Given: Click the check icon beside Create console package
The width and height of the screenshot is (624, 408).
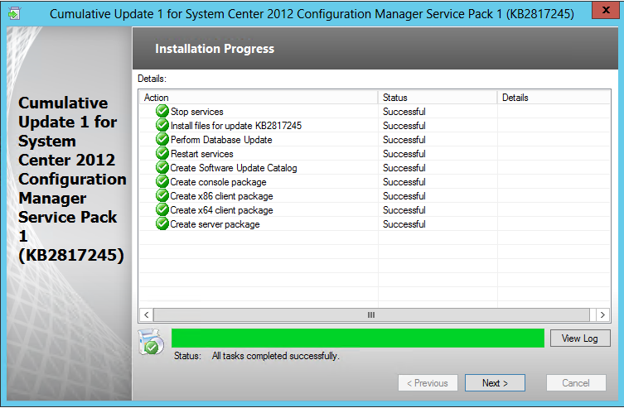Looking at the screenshot, I should click(x=162, y=181).
